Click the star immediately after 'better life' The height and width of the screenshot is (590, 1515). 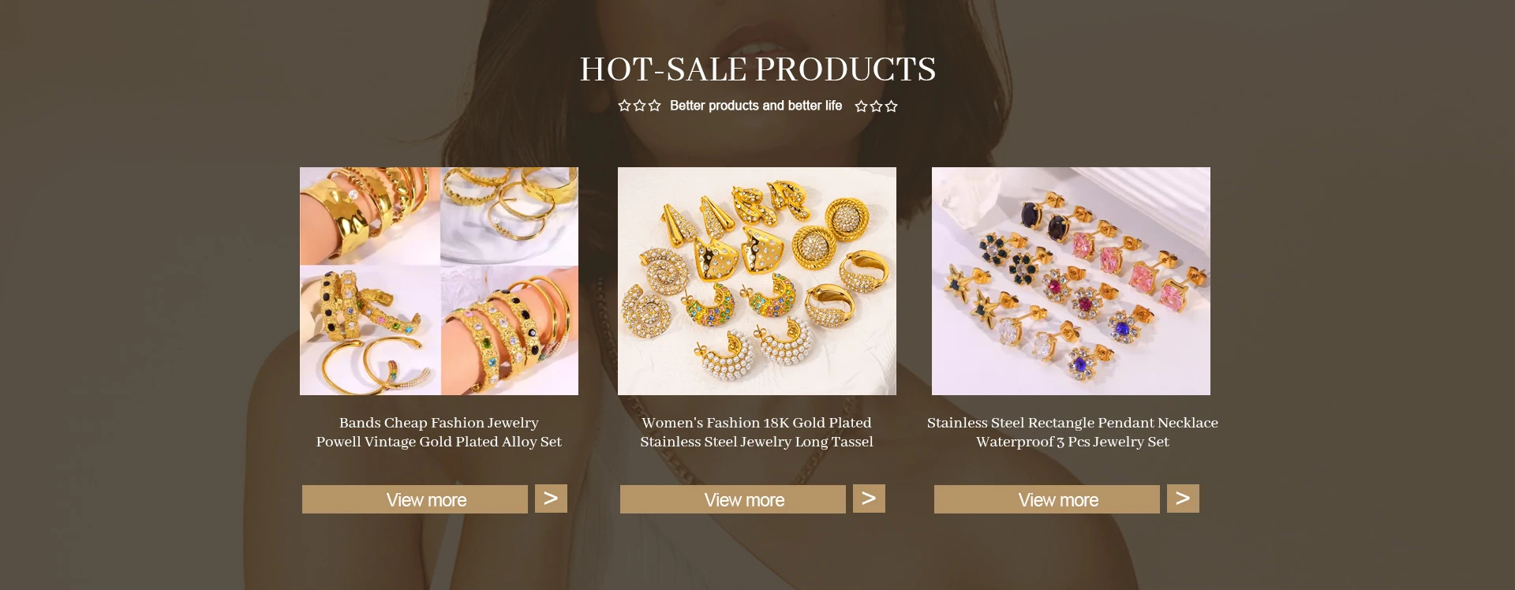point(862,106)
